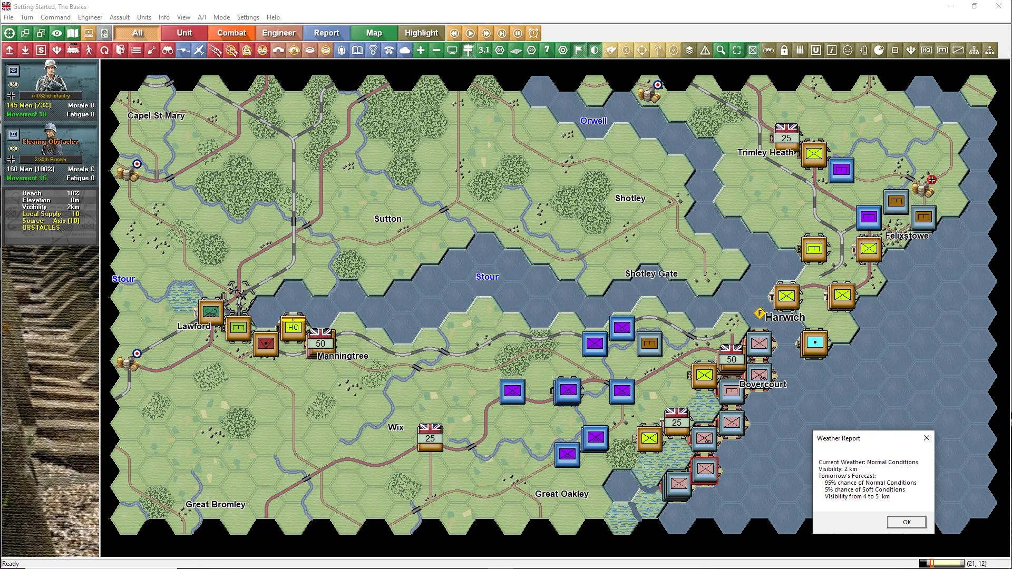This screenshot has width=1012, height=569.
Task: Click the organization chart icon at the toolbar end
Action: [x=974, y=51]
